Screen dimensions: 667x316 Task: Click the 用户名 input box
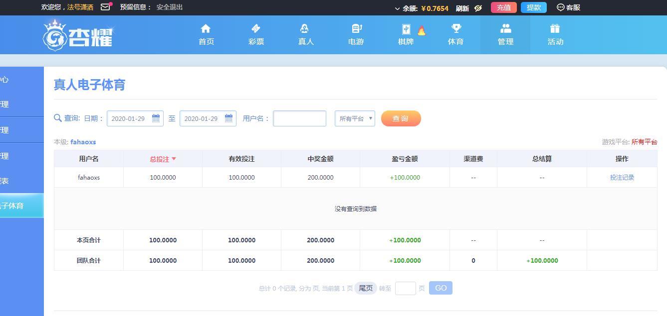[x=299, y=118]
